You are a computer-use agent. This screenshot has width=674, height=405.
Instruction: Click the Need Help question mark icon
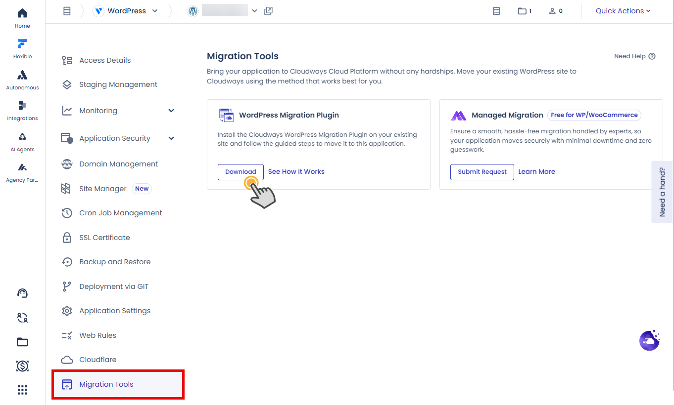pos(652,56)
